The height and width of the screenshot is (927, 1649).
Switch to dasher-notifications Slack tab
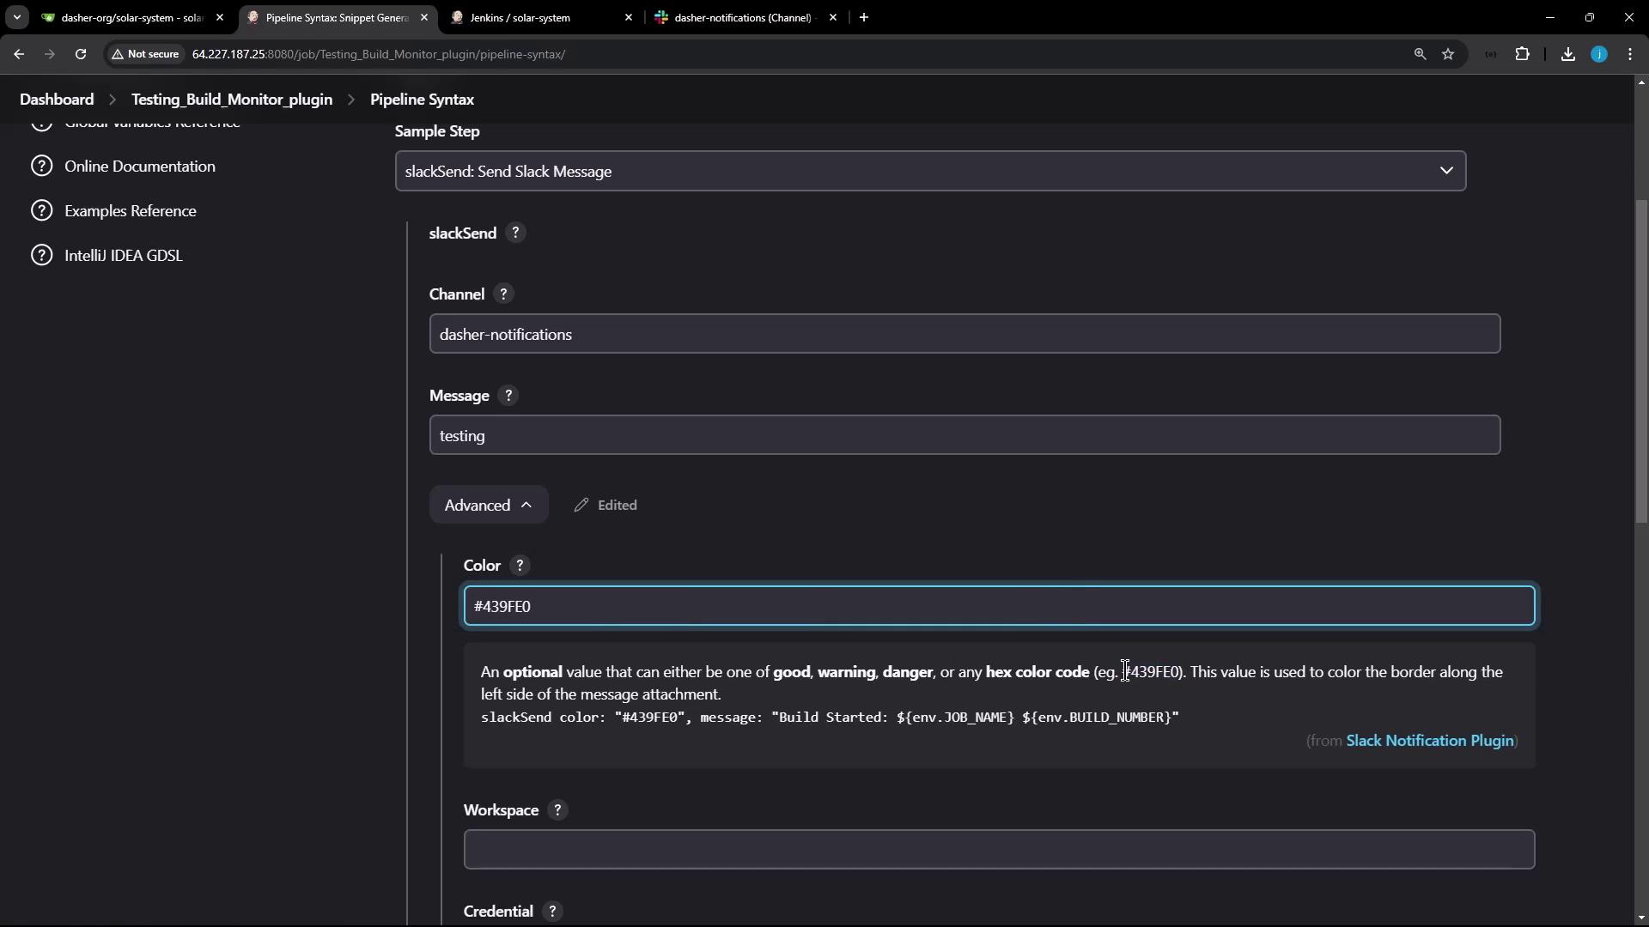(x=743, y=17)
